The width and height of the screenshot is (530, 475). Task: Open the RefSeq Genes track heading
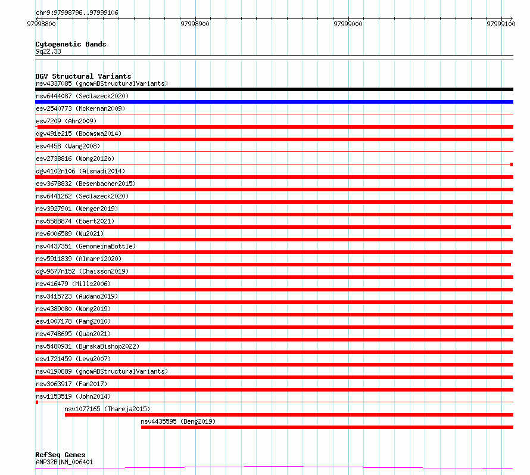pyautogui.click(x=60, y=455)
